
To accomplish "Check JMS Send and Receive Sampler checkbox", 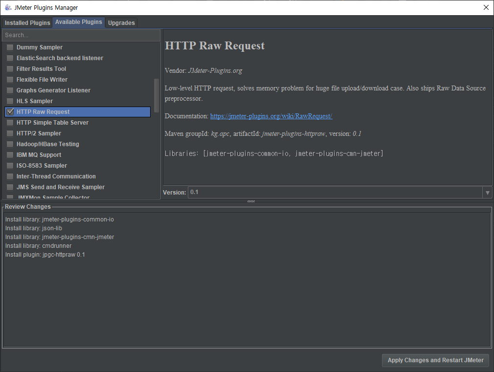I will click(x=10, y=187).
